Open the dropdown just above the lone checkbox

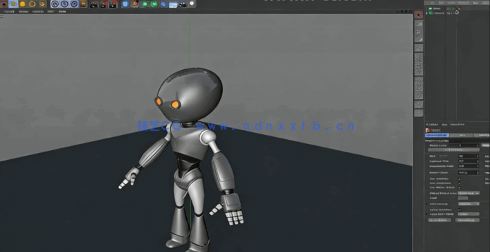click(x=469, y=204)
